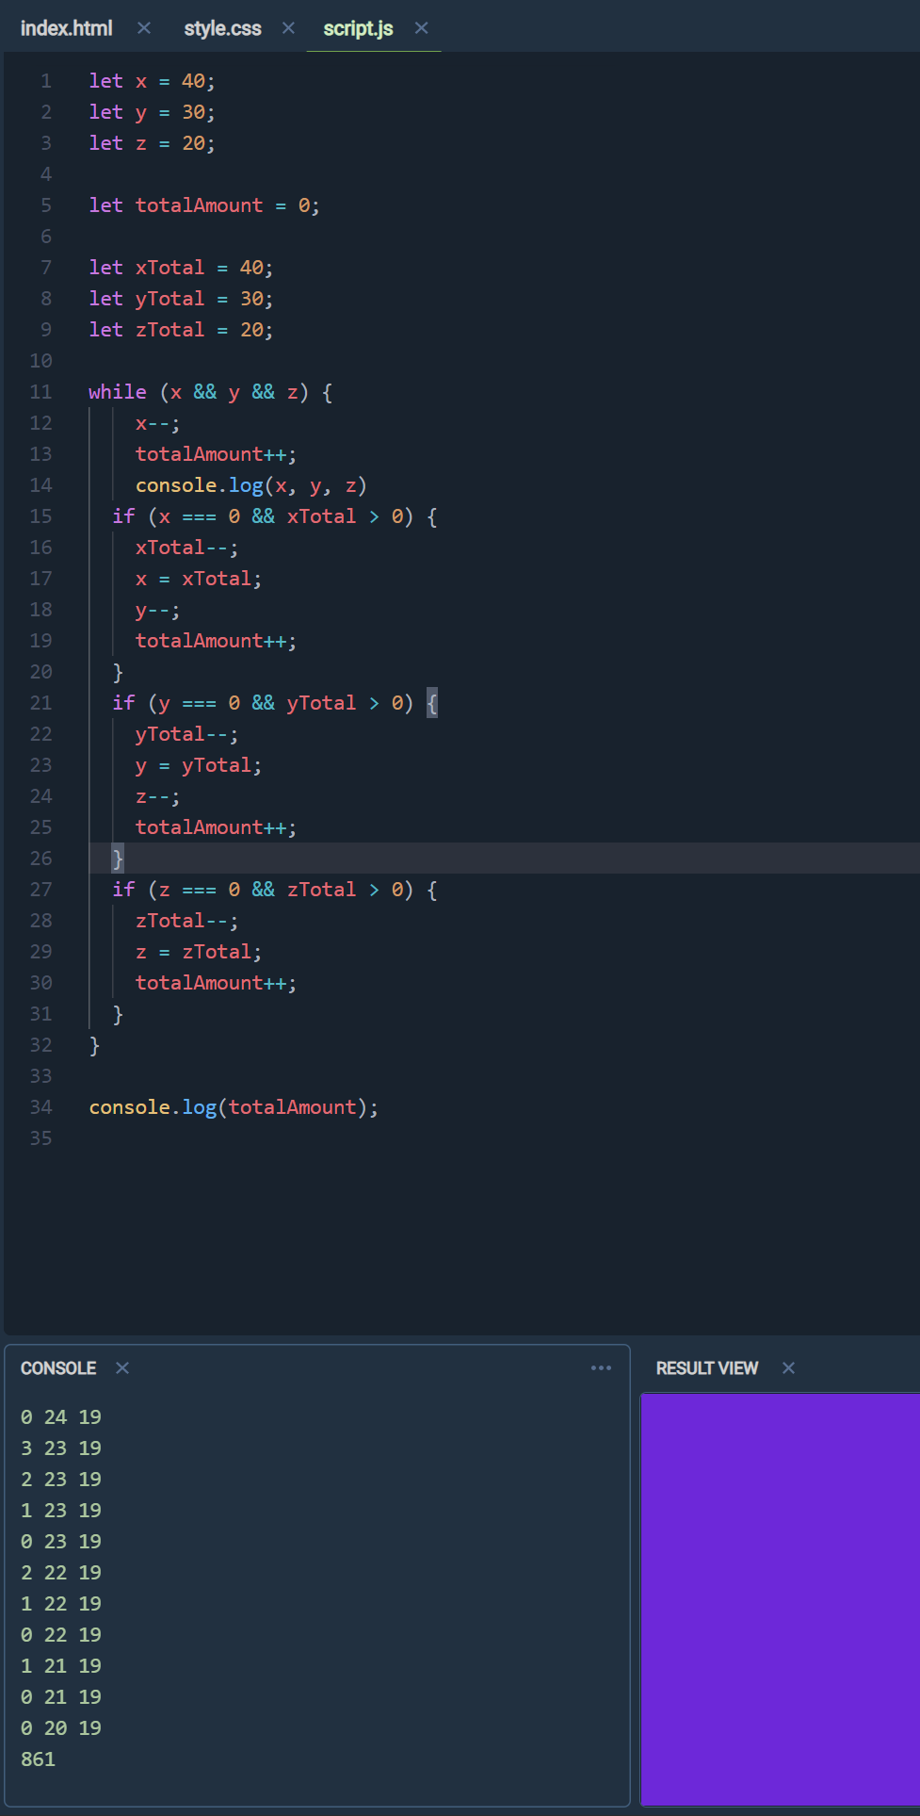
Task: Click the 'if (z === 0 && zTotal > 0)' line
Action: coord(274,890)
